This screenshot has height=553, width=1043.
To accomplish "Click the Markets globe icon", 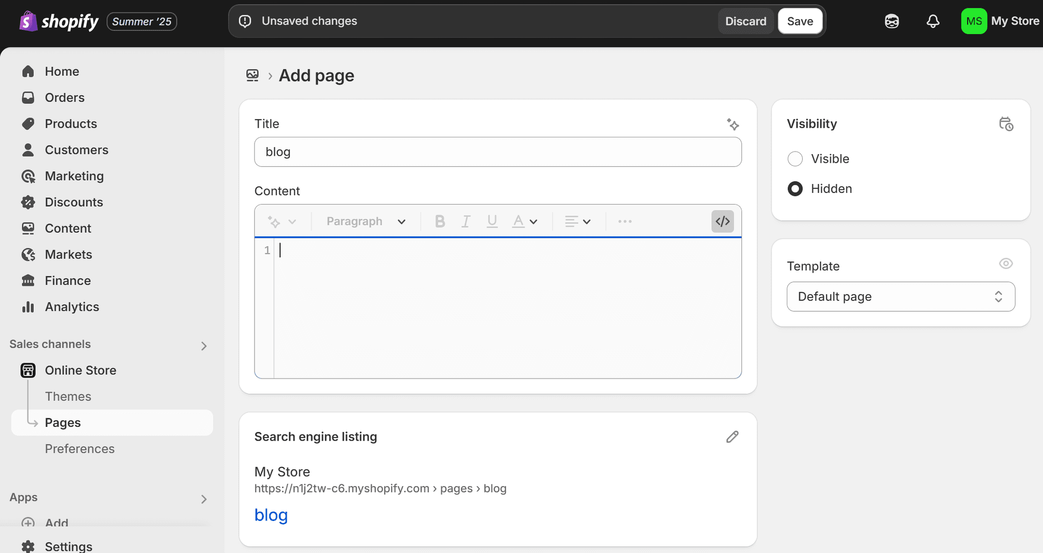I will pyautogui.click(x=28, y=254).
